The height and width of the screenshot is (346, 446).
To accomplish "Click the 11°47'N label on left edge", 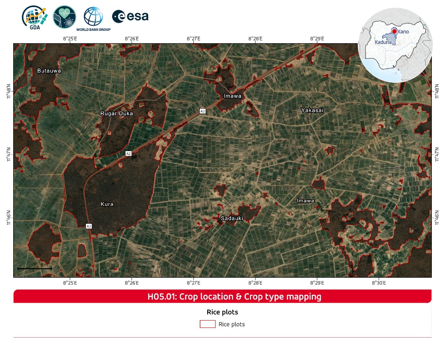I will (x=9, y=155).
